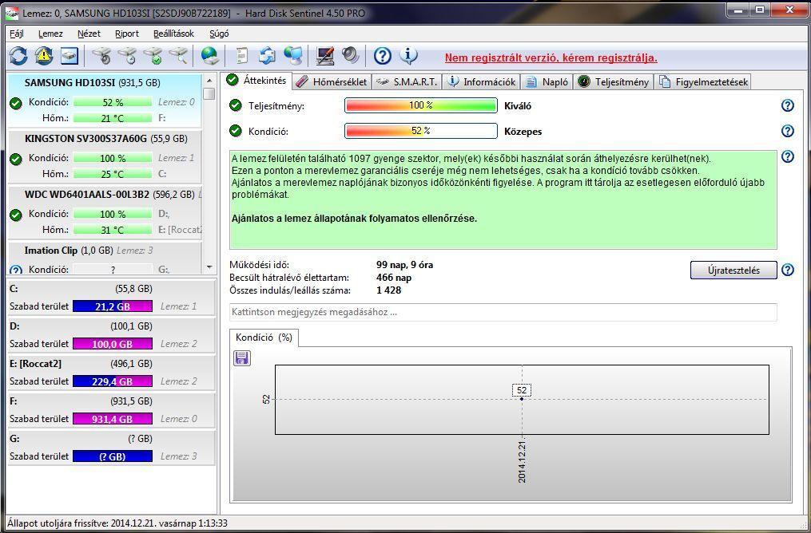Click the blue refresh arrows toolbar icon
Image resolution: width=811 pixels, height=533 pixels.
pyautogui.click(x=18, y=56)
